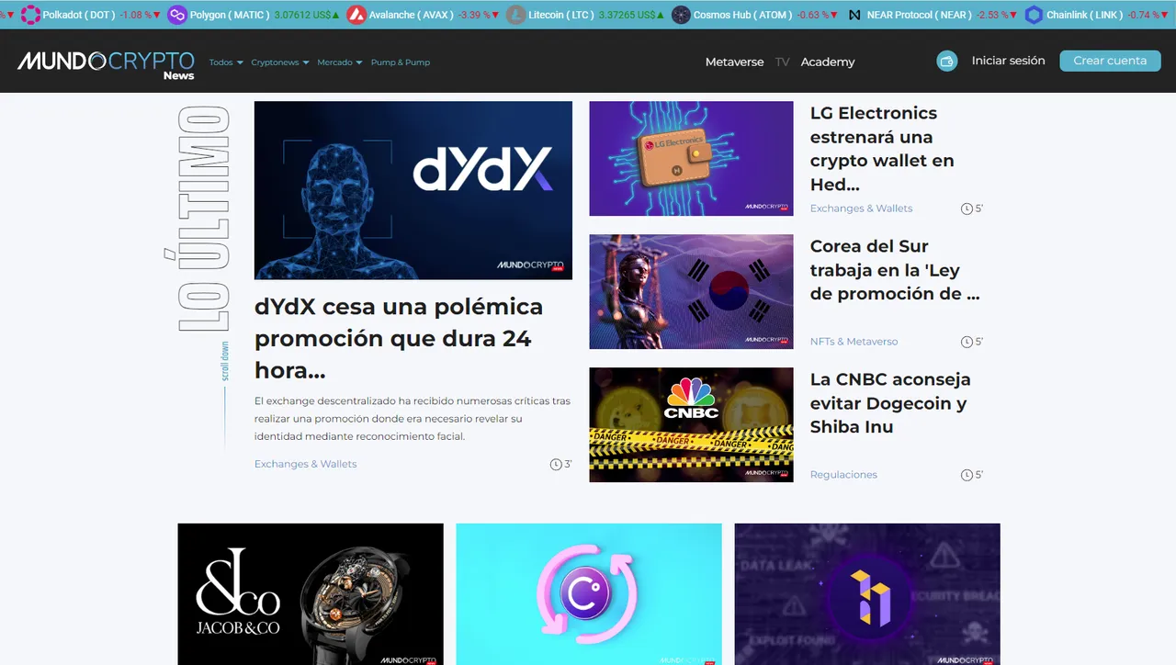
Task: Expand the Cryptonews dropdown
Action: coord(280,62)
